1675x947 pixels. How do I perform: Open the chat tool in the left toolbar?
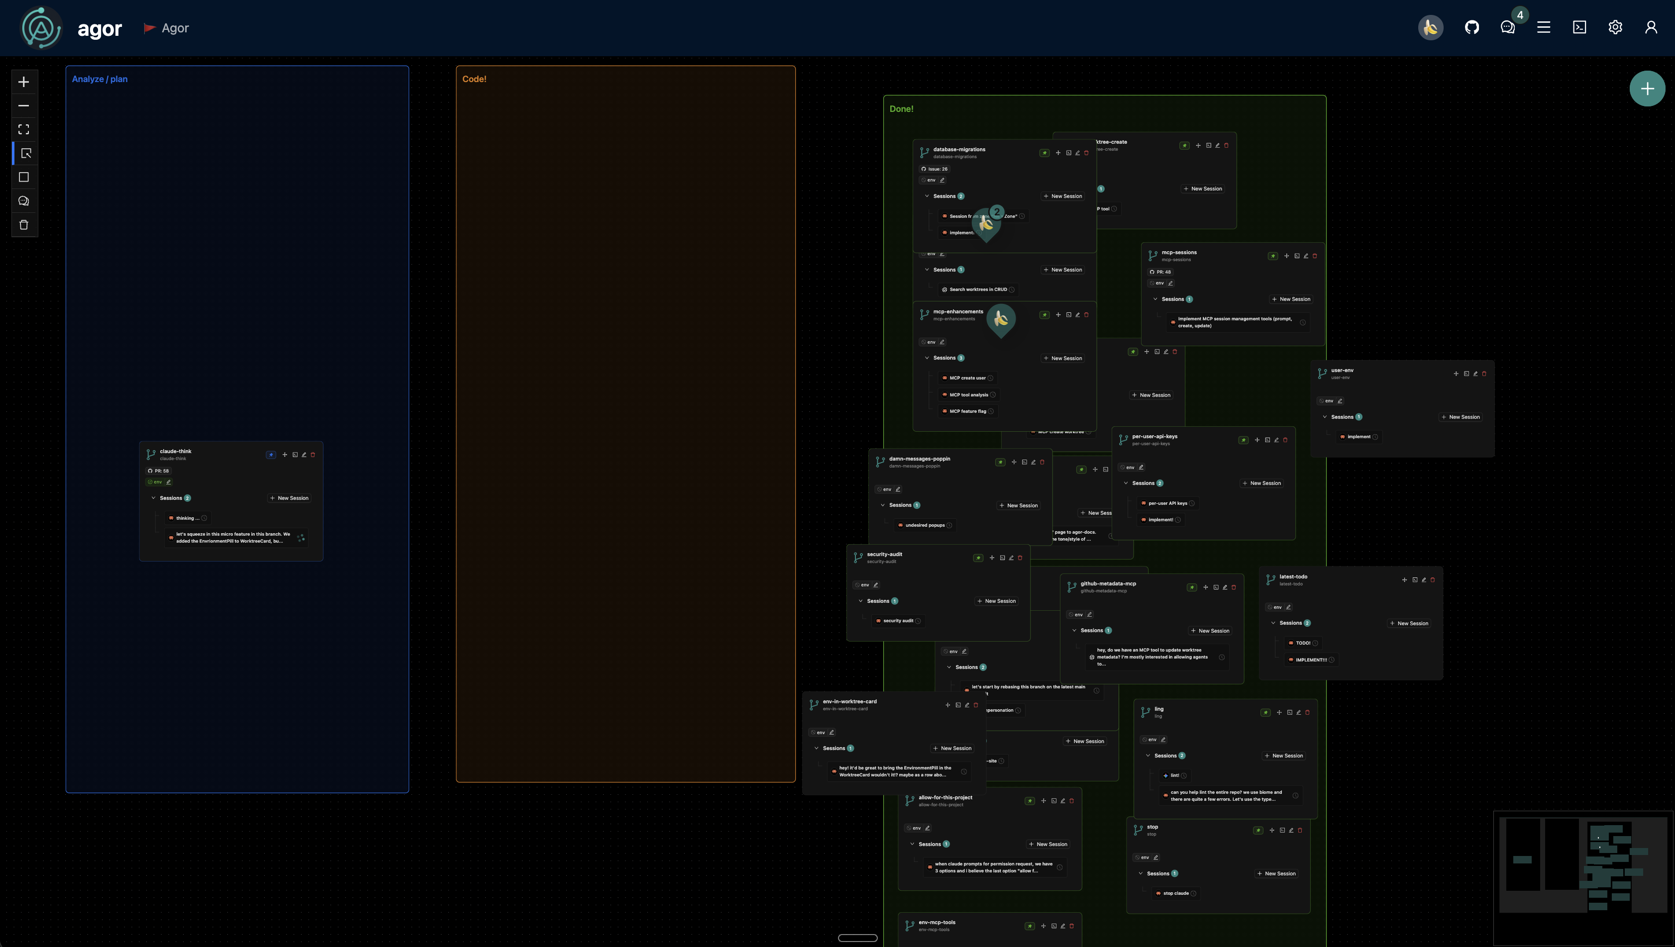coord(23,200)
